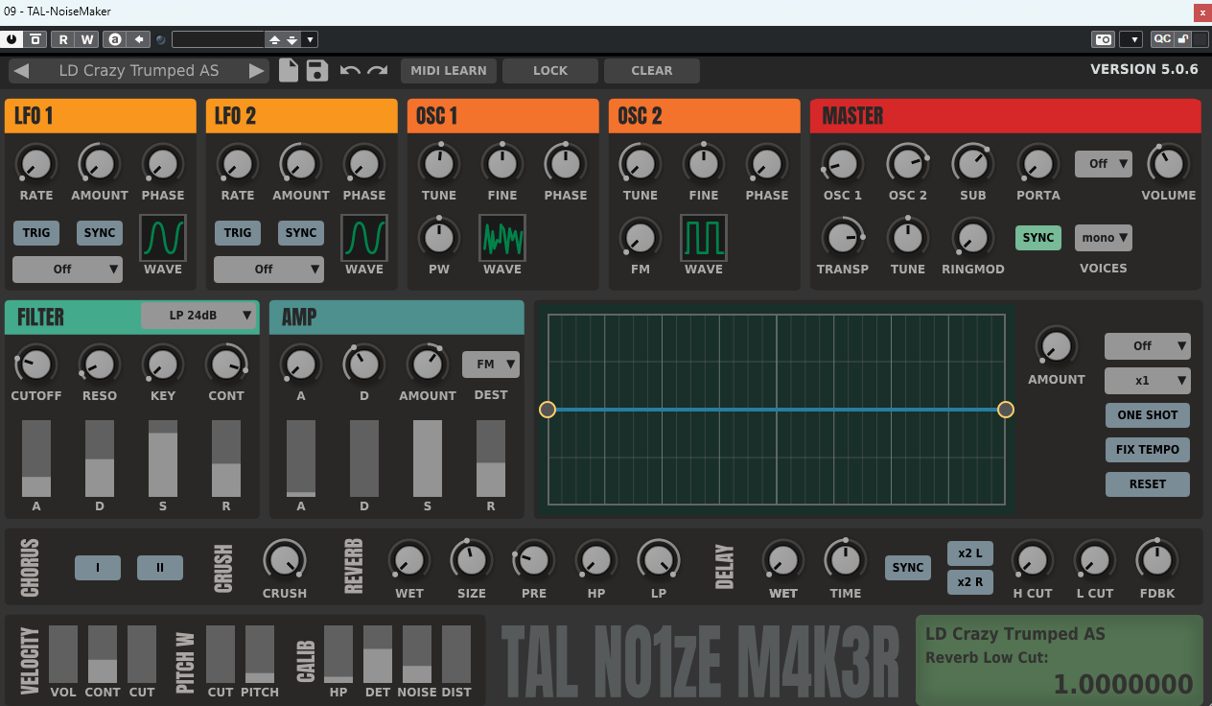The height and width of the screenshot is (706, 1212).
Task: Click the OSC 1 noise waveform display
Action: pos(501,238)
